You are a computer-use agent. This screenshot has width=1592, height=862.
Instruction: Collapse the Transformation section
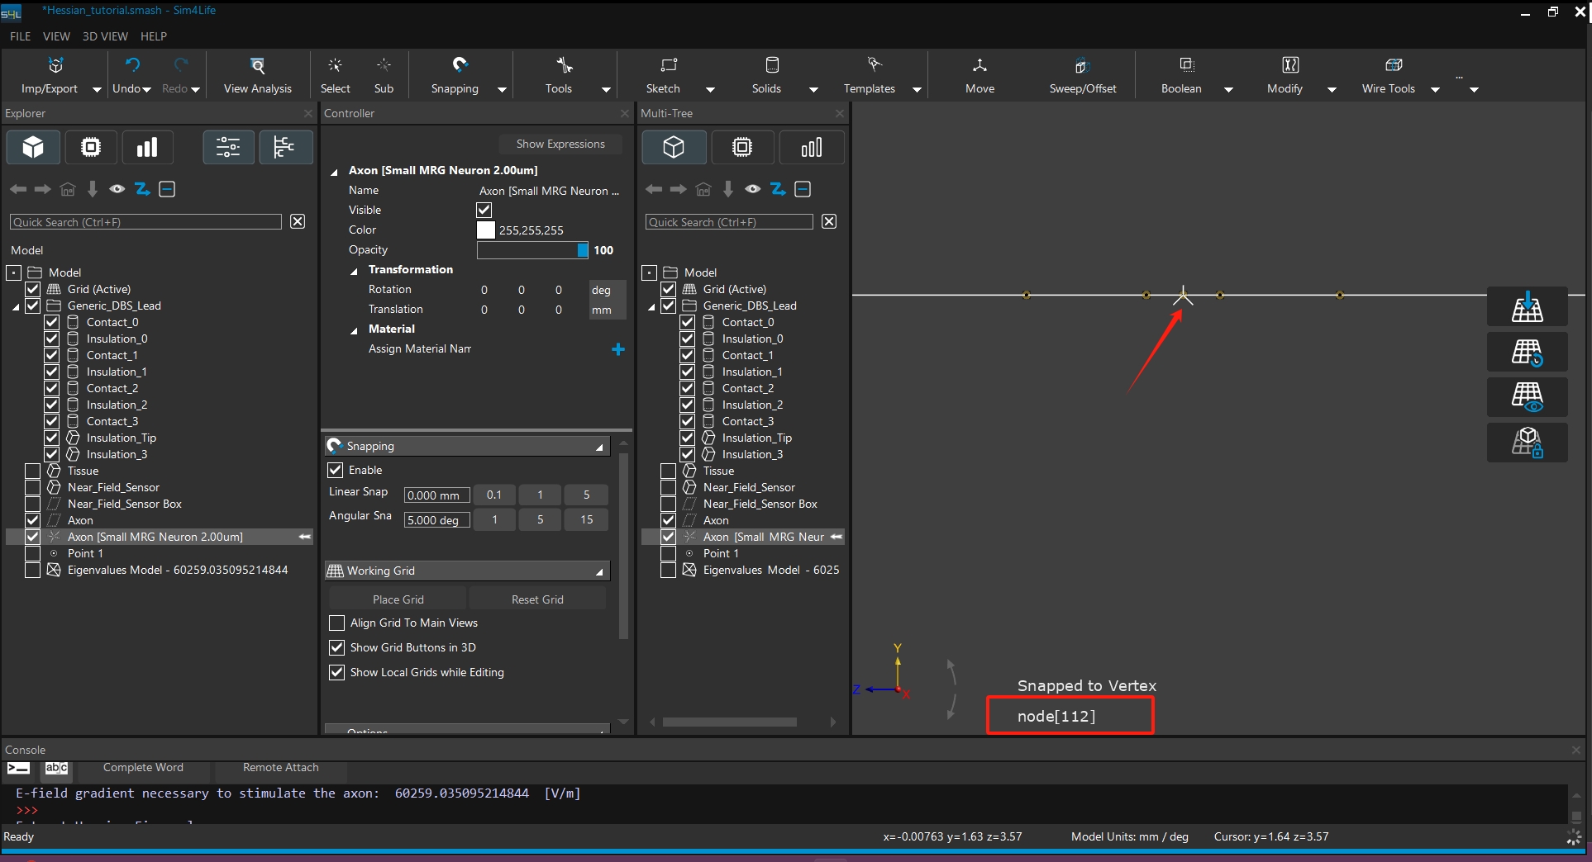(354, 271)
